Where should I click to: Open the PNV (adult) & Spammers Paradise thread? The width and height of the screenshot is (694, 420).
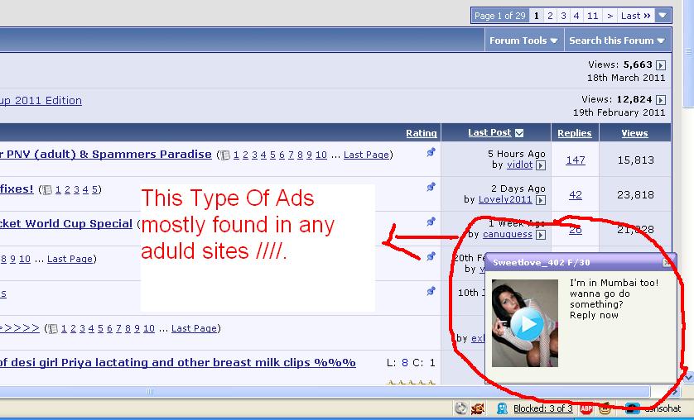click(106, 154)
